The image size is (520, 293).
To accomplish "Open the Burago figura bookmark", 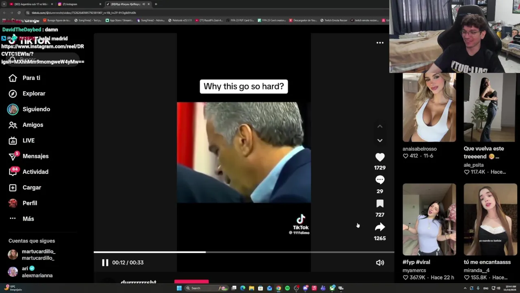I will point(57,20).
